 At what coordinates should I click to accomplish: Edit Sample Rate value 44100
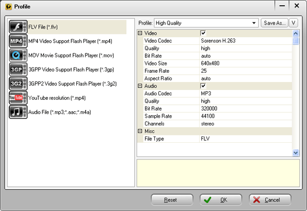[246, 116]
